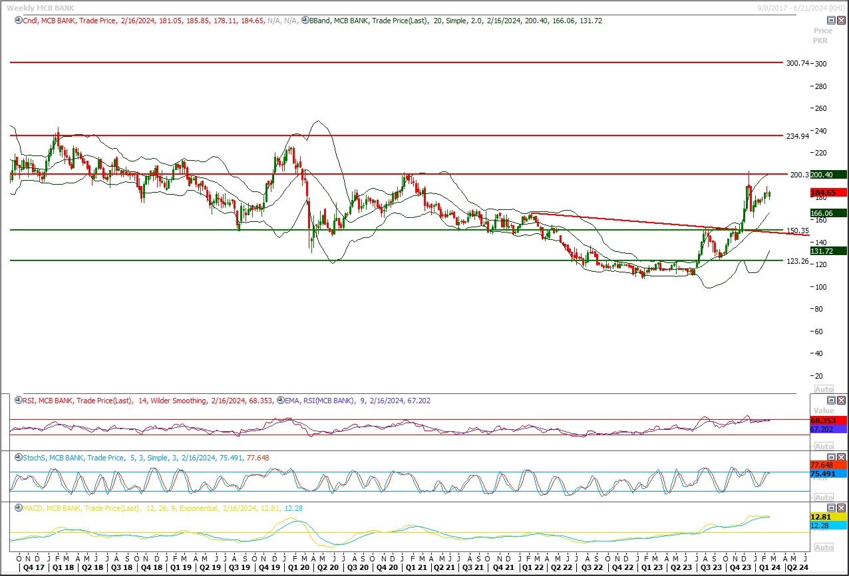Click the Q2 24 label on time axis
849x576 pixels.
click(796, 568)
